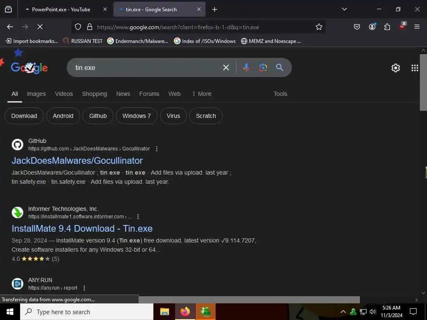Open Firefox application menu

417,27
